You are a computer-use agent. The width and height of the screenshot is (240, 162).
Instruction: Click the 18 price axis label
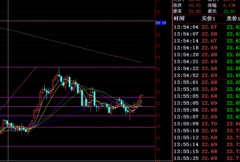158,149
